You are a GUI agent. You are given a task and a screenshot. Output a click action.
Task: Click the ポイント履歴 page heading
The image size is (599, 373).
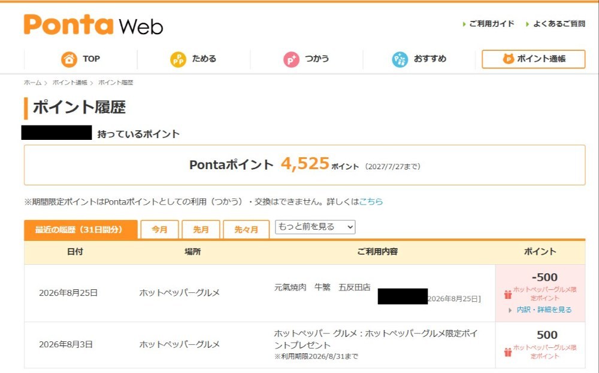[x=80, y=107]
